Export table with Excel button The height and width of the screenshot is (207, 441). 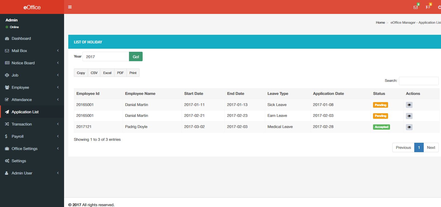107,73
